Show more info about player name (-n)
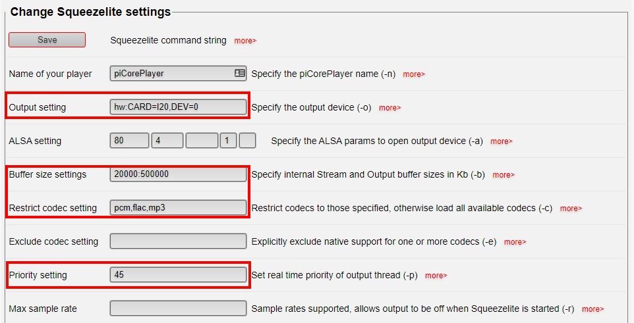Image resolution: width=634 pixels, height=323 pixels. [x=414, y=74]
